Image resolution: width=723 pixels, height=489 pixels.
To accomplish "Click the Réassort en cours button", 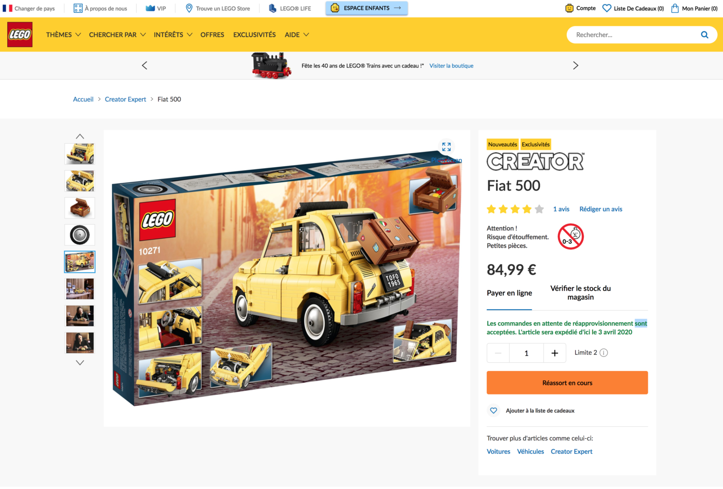I will 567,383.
